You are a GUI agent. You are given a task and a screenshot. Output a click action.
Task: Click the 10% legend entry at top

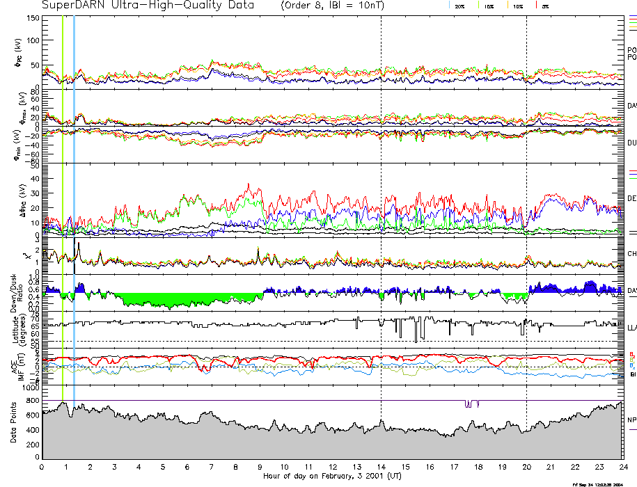(517, 6)
